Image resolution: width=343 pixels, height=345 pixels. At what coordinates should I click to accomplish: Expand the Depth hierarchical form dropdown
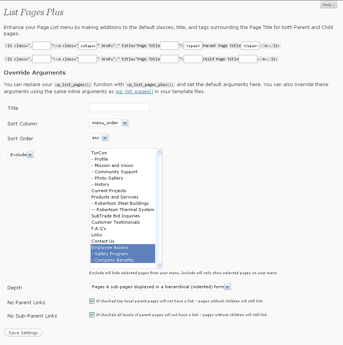click(x=160, y=287)
